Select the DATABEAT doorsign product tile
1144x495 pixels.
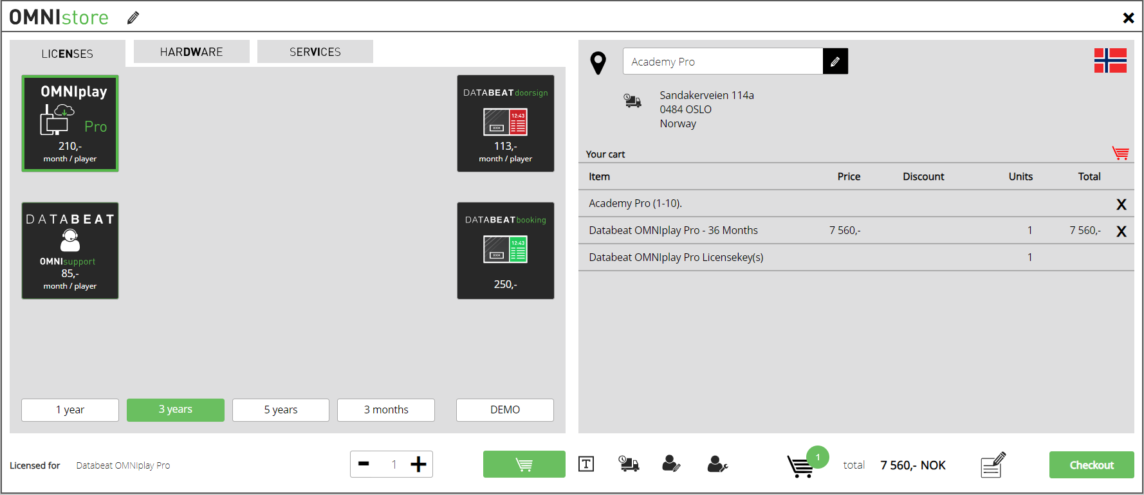tap(506, 123)
